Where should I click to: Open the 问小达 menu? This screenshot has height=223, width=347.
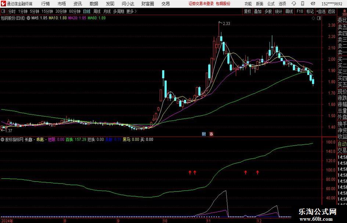128,4
